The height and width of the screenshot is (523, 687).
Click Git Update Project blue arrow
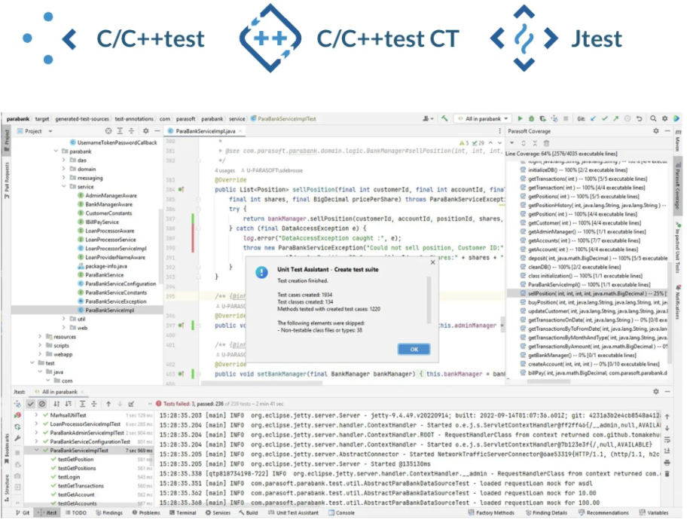point(594,118)
